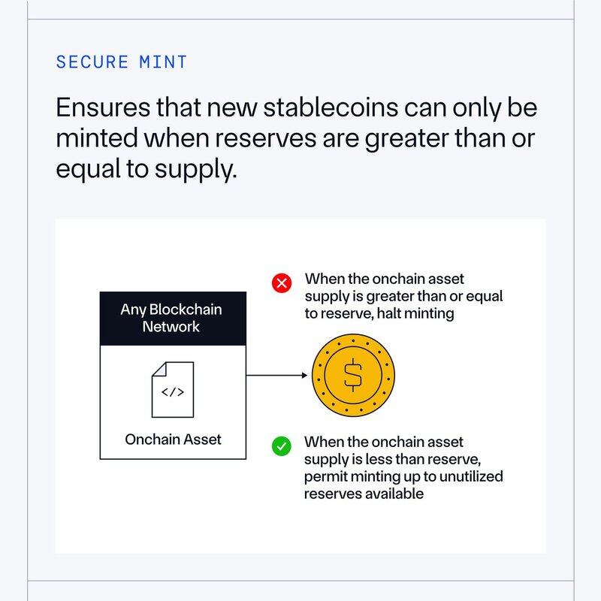Click "When the onchain asset" beside green check
The height and width of the screenshot is (601, 601).
[384, 442]
